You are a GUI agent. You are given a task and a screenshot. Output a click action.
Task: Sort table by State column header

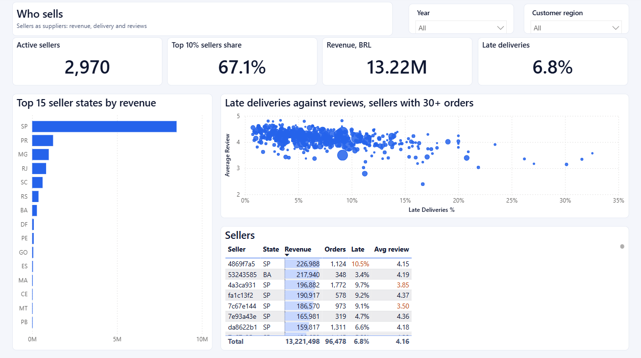[271, 249]
